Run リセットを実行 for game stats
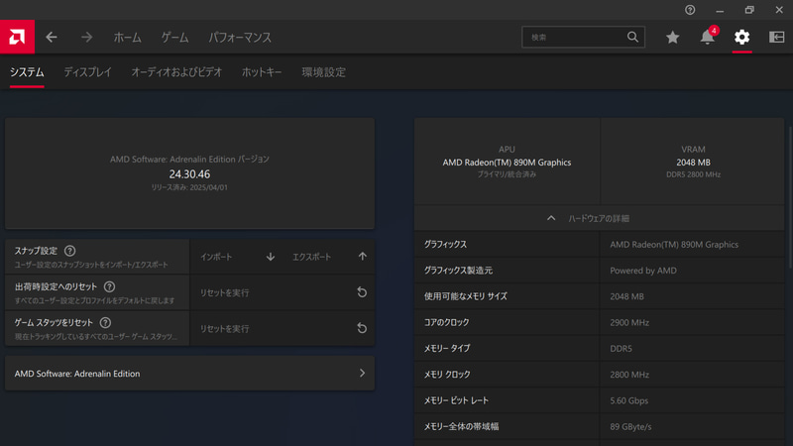Viewport: 793px width, 446px height. [x=225, y=329]
